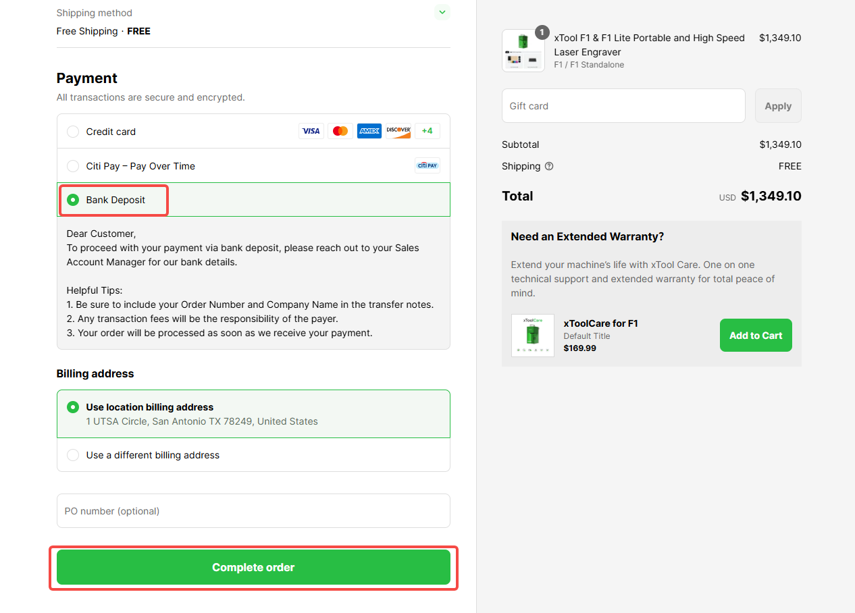Click the Helpful Tips text
Image resolution: width=855 pixels, height=613 pixels.
pyautogui.click(x=95, y=290)
